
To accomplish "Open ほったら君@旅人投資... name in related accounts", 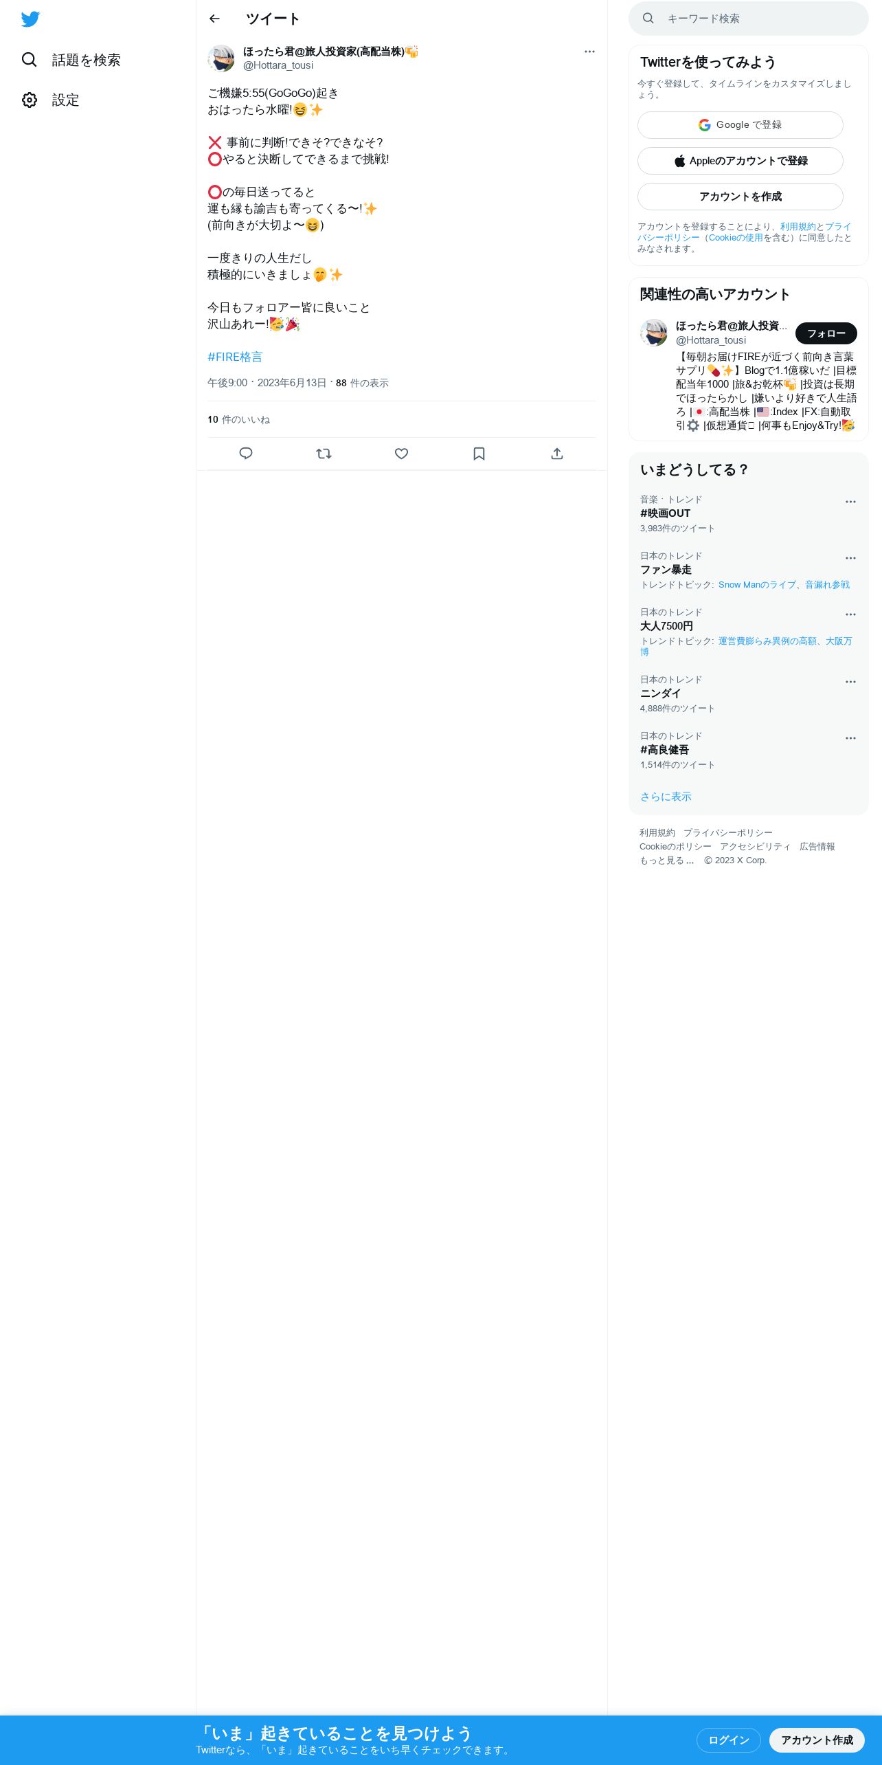I will click(x=732, y=326).
